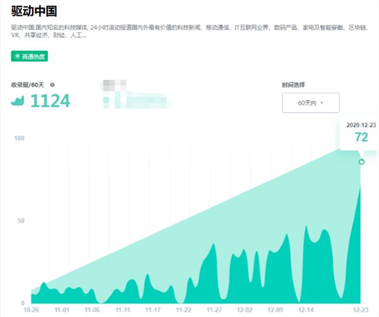Click the 10-26 x-axis date label
This screenshot has height=317, width=379.
coord(31,310)
